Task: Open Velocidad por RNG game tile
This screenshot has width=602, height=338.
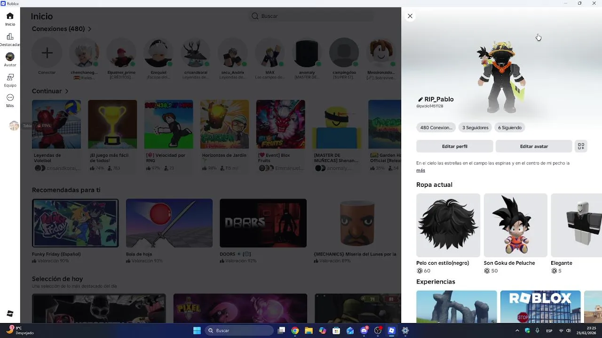Action: (168, 124)
